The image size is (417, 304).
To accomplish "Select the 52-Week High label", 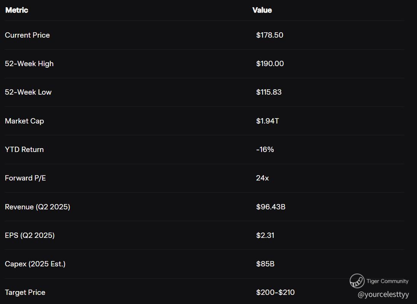I will click(x=29, y=63).
